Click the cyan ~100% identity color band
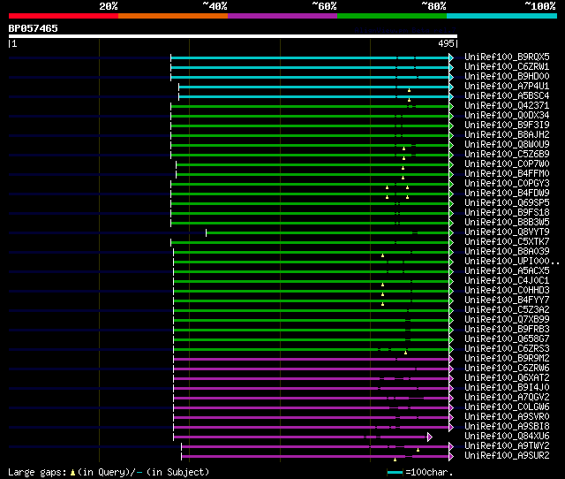 [501, 16]
